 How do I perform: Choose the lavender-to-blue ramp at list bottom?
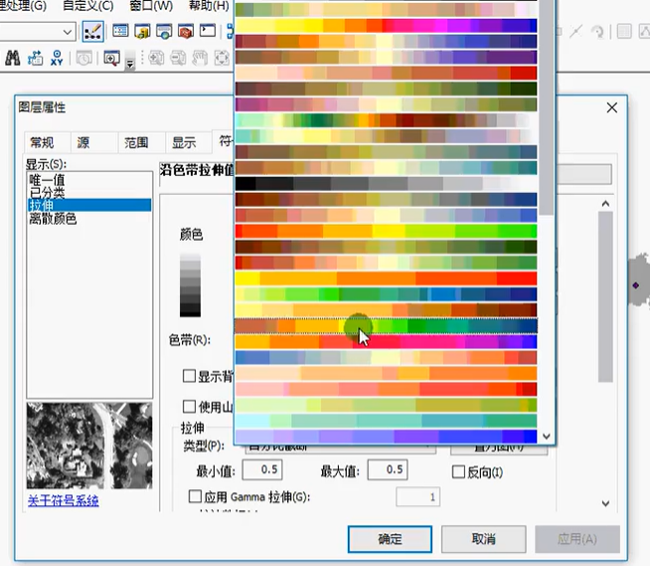(x=386, y=437)
